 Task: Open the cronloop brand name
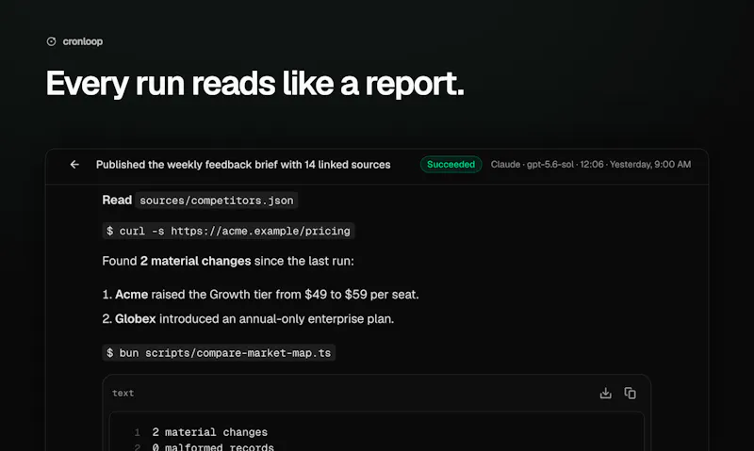(x=82, y=41)
